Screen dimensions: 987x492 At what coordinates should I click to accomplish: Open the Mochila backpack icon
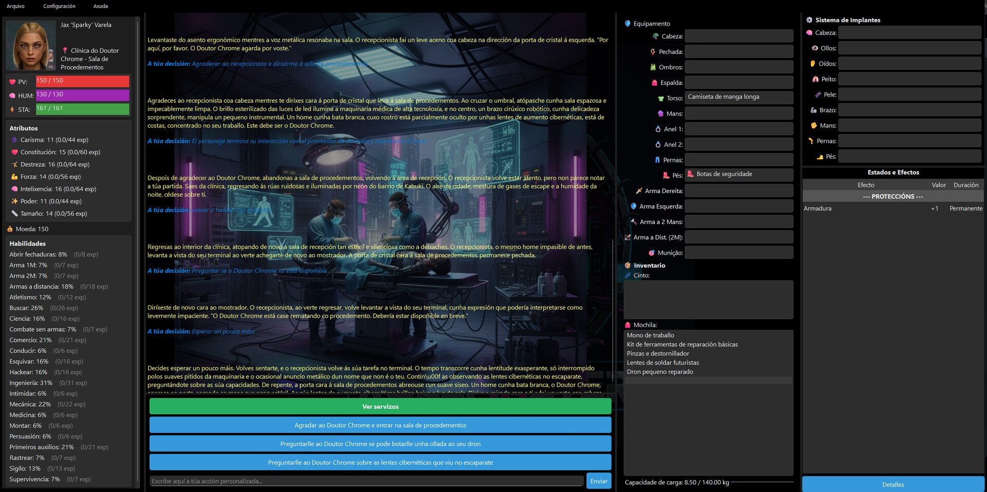[x=628, y=325]
